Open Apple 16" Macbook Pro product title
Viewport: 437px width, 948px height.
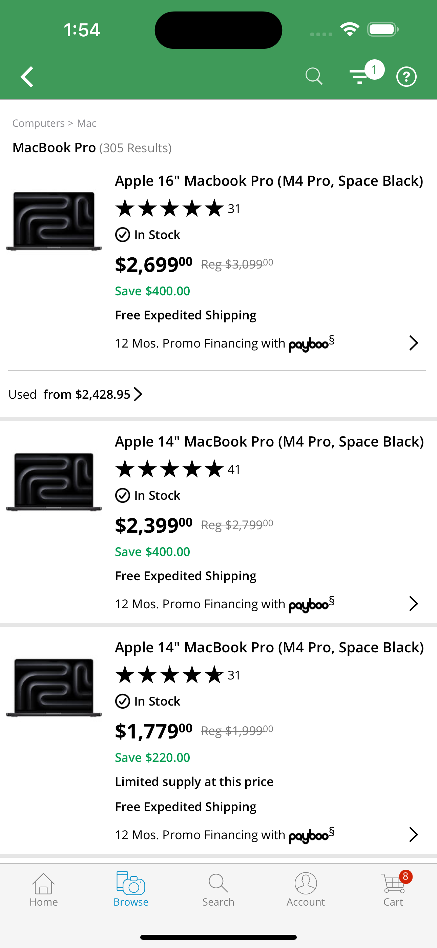click(x=269, y=181)
